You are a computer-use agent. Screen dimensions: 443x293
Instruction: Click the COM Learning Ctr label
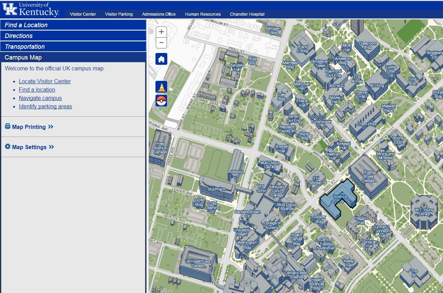coord(212,208)
